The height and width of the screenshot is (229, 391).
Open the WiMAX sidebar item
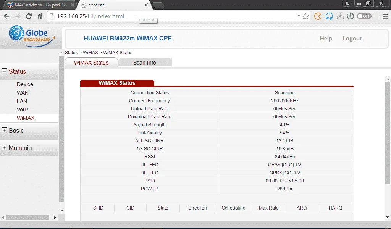click(x=26, y=118)
